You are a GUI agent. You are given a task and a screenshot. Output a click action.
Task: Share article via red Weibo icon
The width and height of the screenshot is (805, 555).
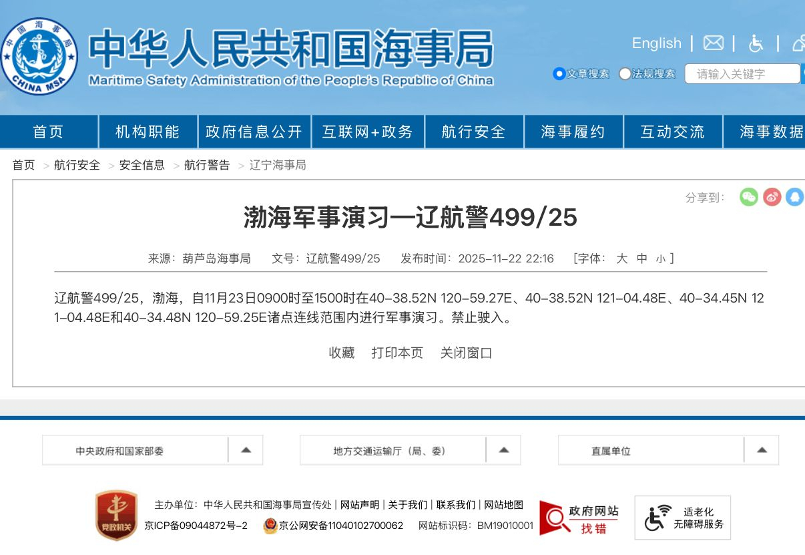pyautogui.click(x=772, y=197)
